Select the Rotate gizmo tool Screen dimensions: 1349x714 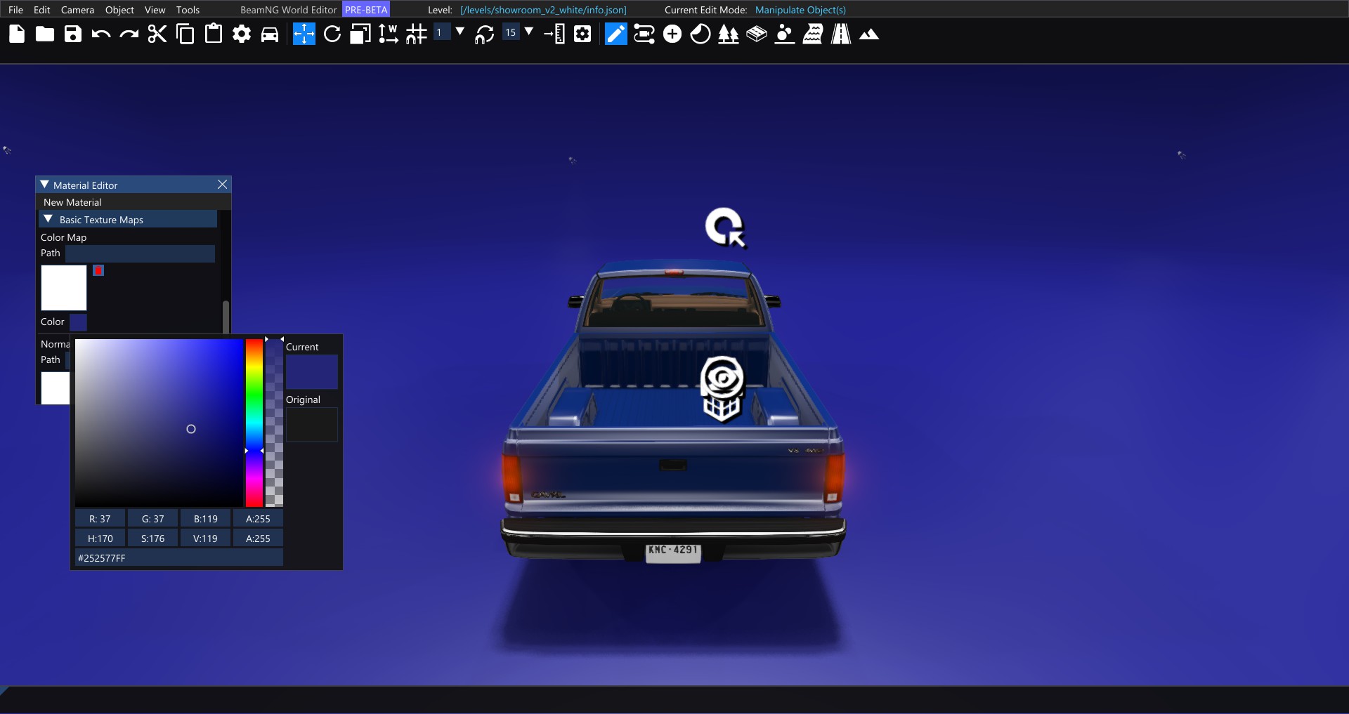click(x=332, y=34)
